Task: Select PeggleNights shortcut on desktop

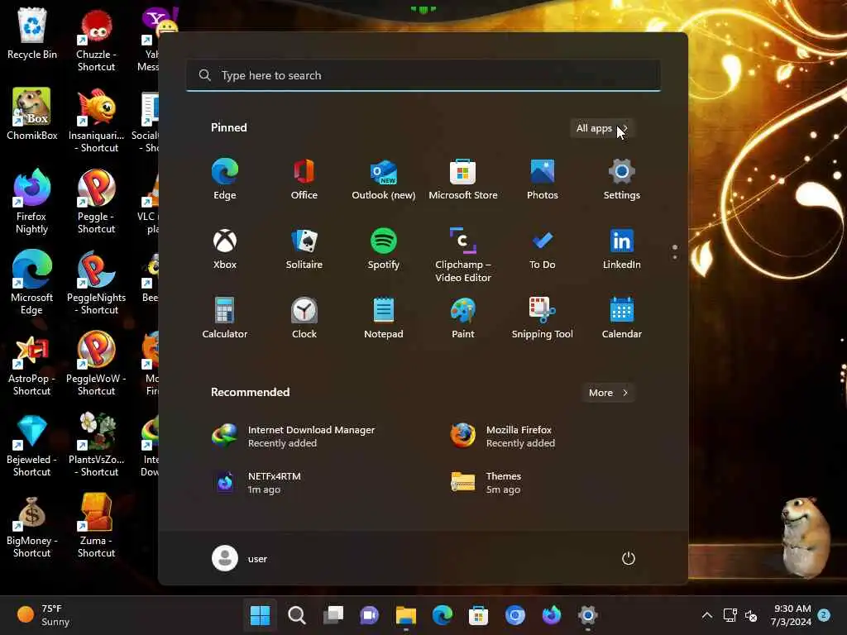Action: (x=96, y=283)
